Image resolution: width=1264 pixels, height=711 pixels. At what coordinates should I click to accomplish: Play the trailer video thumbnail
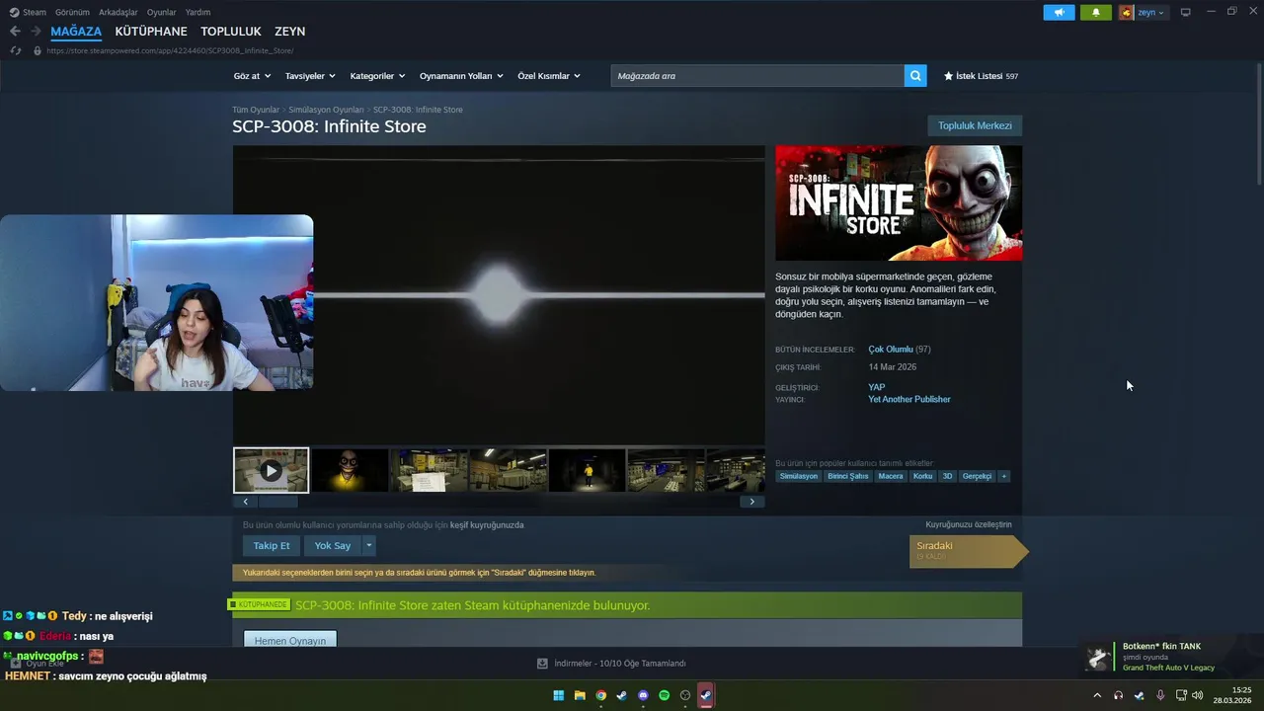[x=271, y=470]
